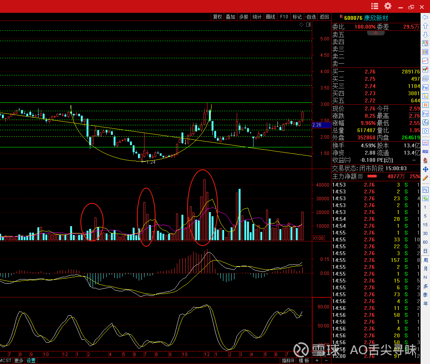Screen dimensions: 430x364
Task: Click the MCST indicator label
Action: 6,361
